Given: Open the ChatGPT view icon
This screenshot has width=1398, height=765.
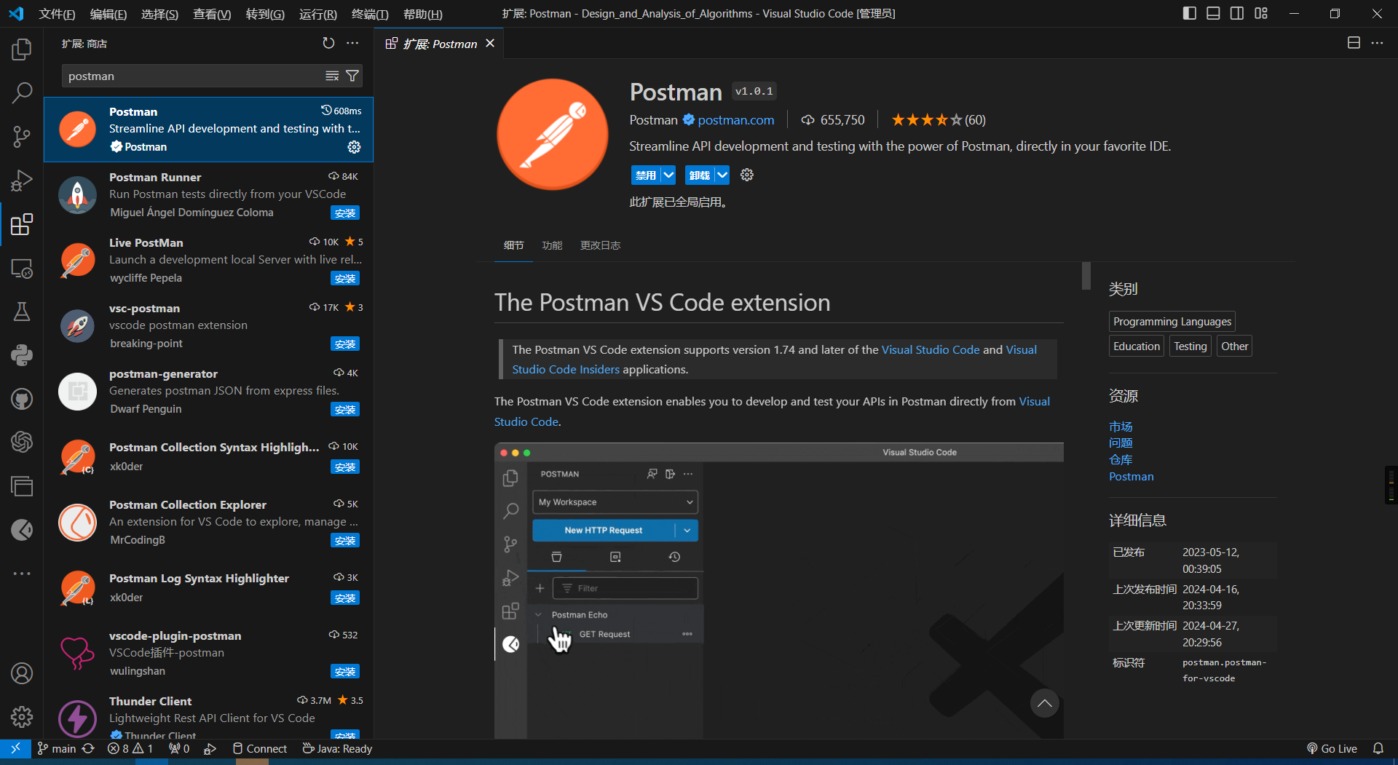Looking at the screenshot, I should pos(22,442).
